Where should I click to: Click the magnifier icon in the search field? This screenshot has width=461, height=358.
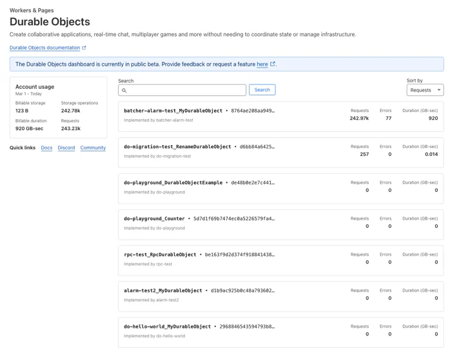pos(124,90)
